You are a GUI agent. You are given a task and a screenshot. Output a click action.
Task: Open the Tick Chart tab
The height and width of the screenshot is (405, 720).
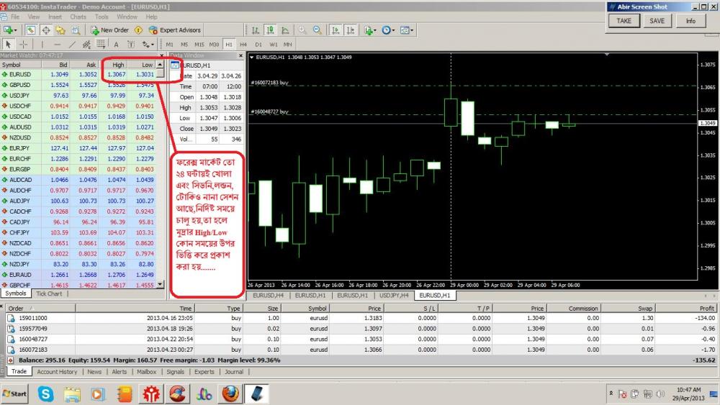coord(49,293)
